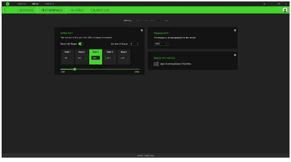
Task: Click the help icon in Polling Rate panel
Action: pyautogui.click(x=235, y=30)
